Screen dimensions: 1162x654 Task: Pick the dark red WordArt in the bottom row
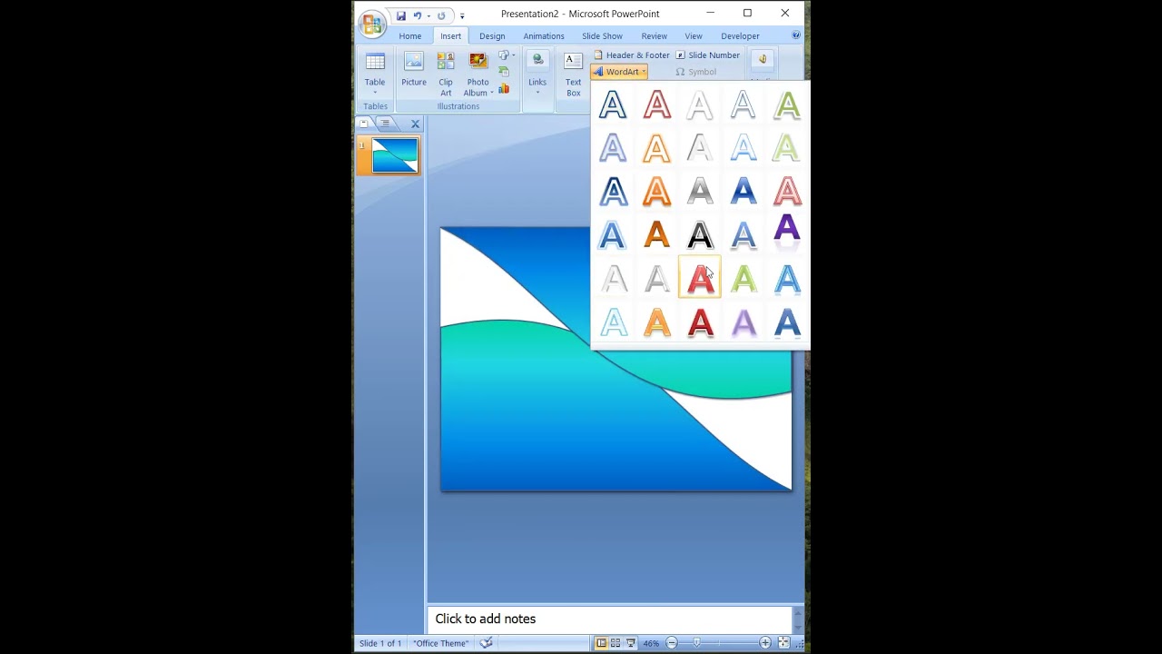tap(700, 322)
